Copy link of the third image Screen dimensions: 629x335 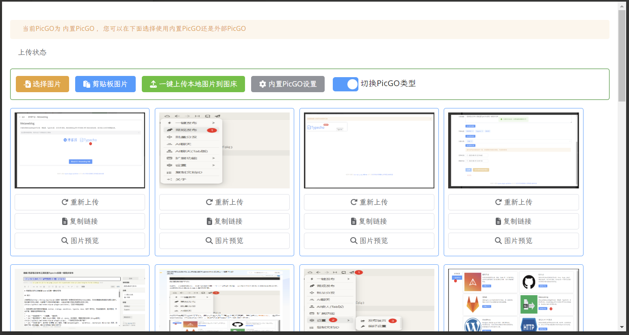(369, 221)
